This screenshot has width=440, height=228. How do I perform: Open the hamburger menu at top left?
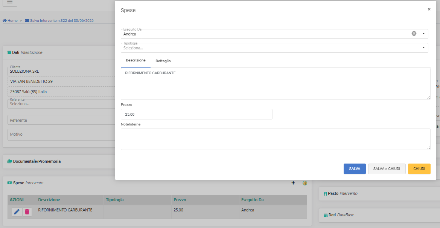click(10, 2)
